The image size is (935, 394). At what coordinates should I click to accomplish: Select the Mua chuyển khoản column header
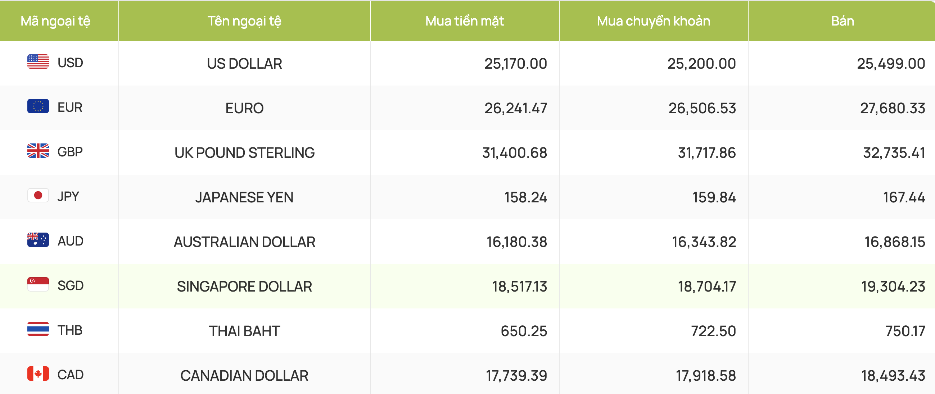pos(653,21)
